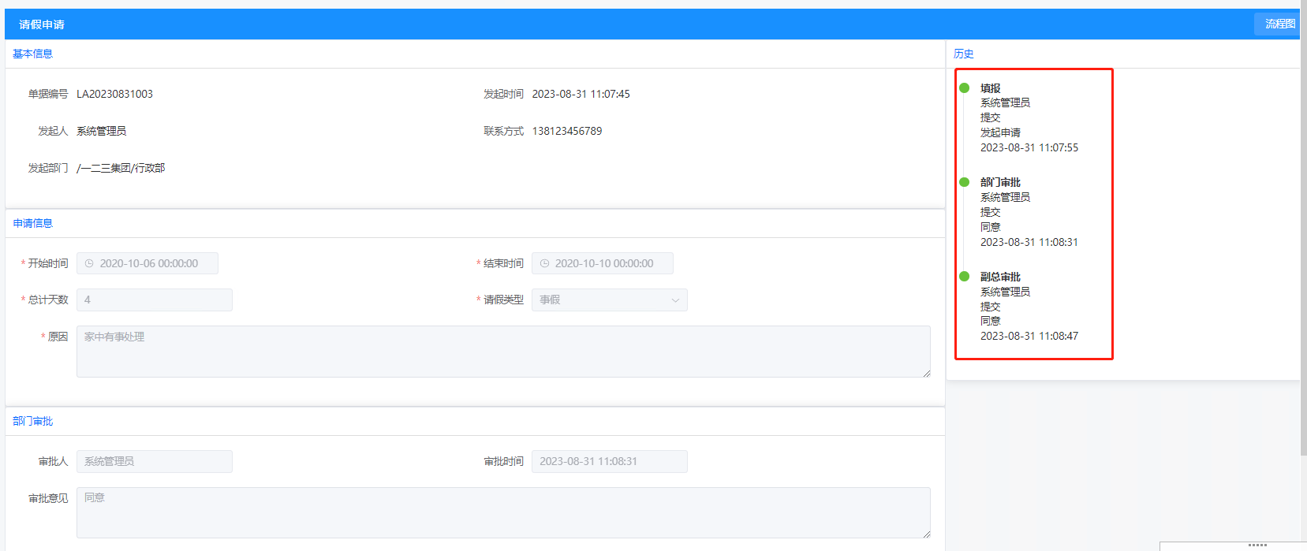This screenshot has height=551, width=1307.
Task: Click timestamp 2023-08-31 11:08:47 in history
Action: pos(1029,336)
